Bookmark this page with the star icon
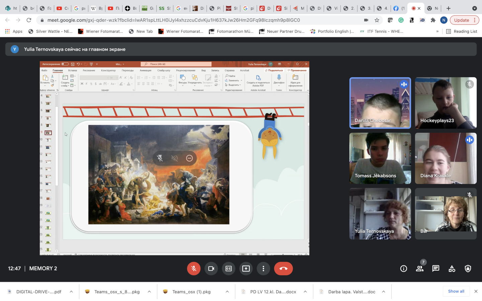482x301 pixels. 377,20
